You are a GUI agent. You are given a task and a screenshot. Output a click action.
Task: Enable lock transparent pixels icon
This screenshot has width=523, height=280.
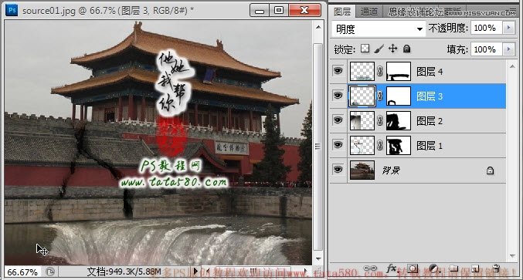tap(365, 49)
